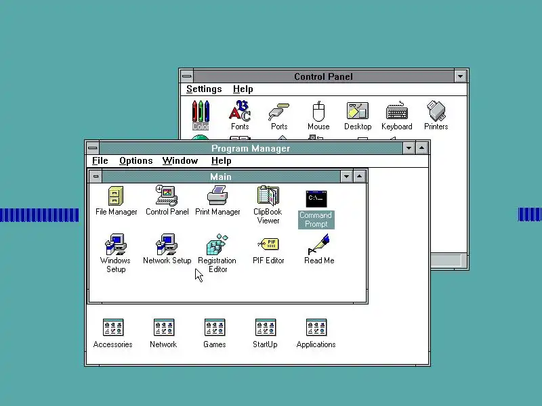This screenshot has height=406, width=542.
Task: Open Network Setup icon
Action: pos(167,244)
